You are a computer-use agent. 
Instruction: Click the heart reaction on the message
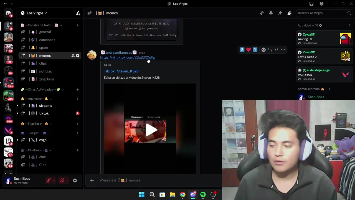[248, 50]
